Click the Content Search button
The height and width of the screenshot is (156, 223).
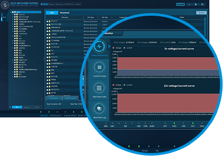pyautogui.click(x=70, y=98)
